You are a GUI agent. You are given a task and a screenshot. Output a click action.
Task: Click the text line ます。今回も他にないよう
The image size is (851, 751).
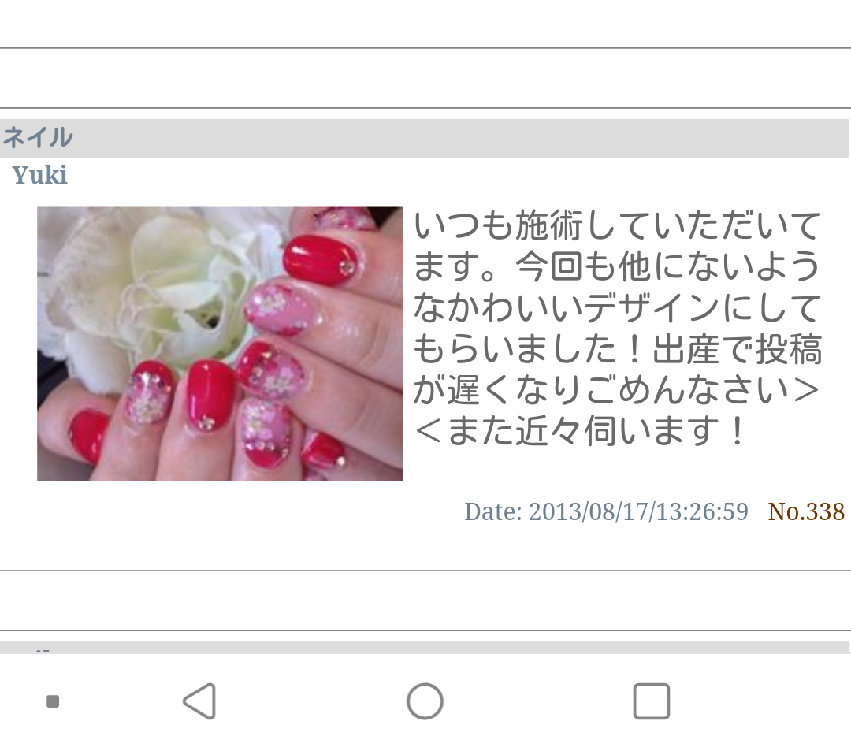618,266
